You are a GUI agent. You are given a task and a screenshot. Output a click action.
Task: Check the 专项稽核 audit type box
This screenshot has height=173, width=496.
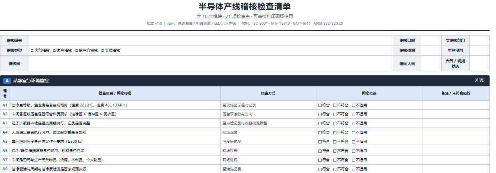coord(102,51)
